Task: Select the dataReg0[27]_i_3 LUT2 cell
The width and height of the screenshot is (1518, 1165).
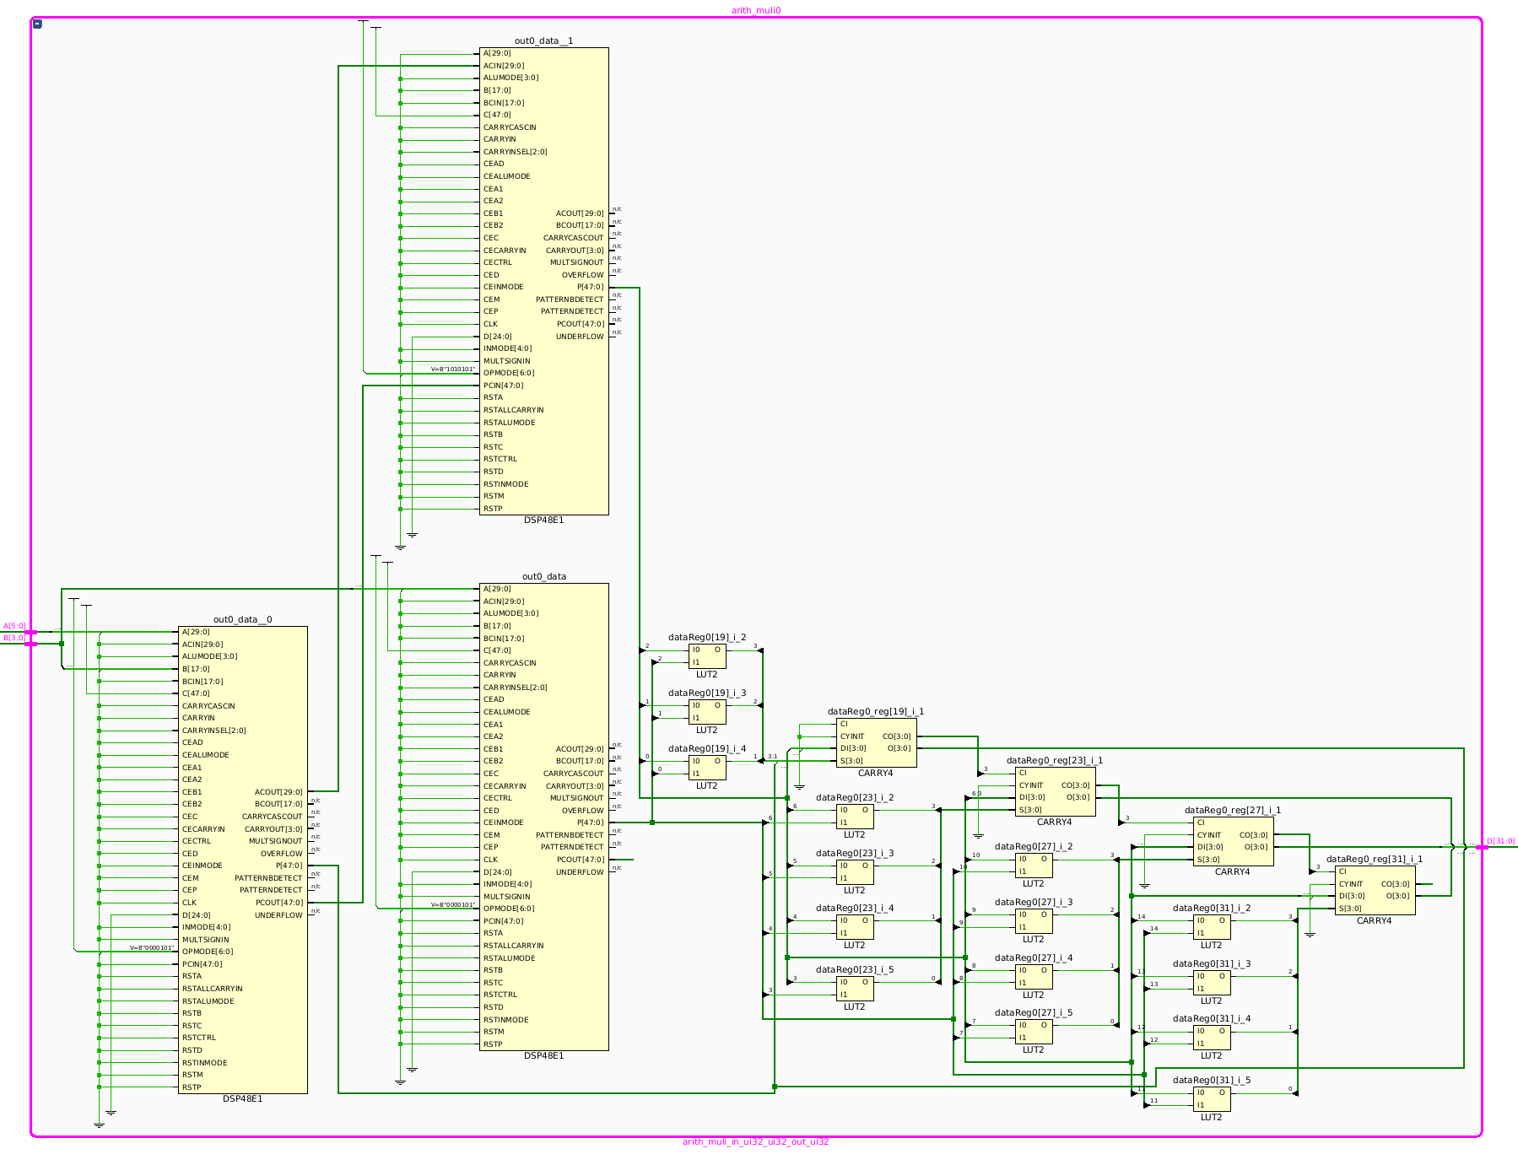Action: pos(1034,921)
